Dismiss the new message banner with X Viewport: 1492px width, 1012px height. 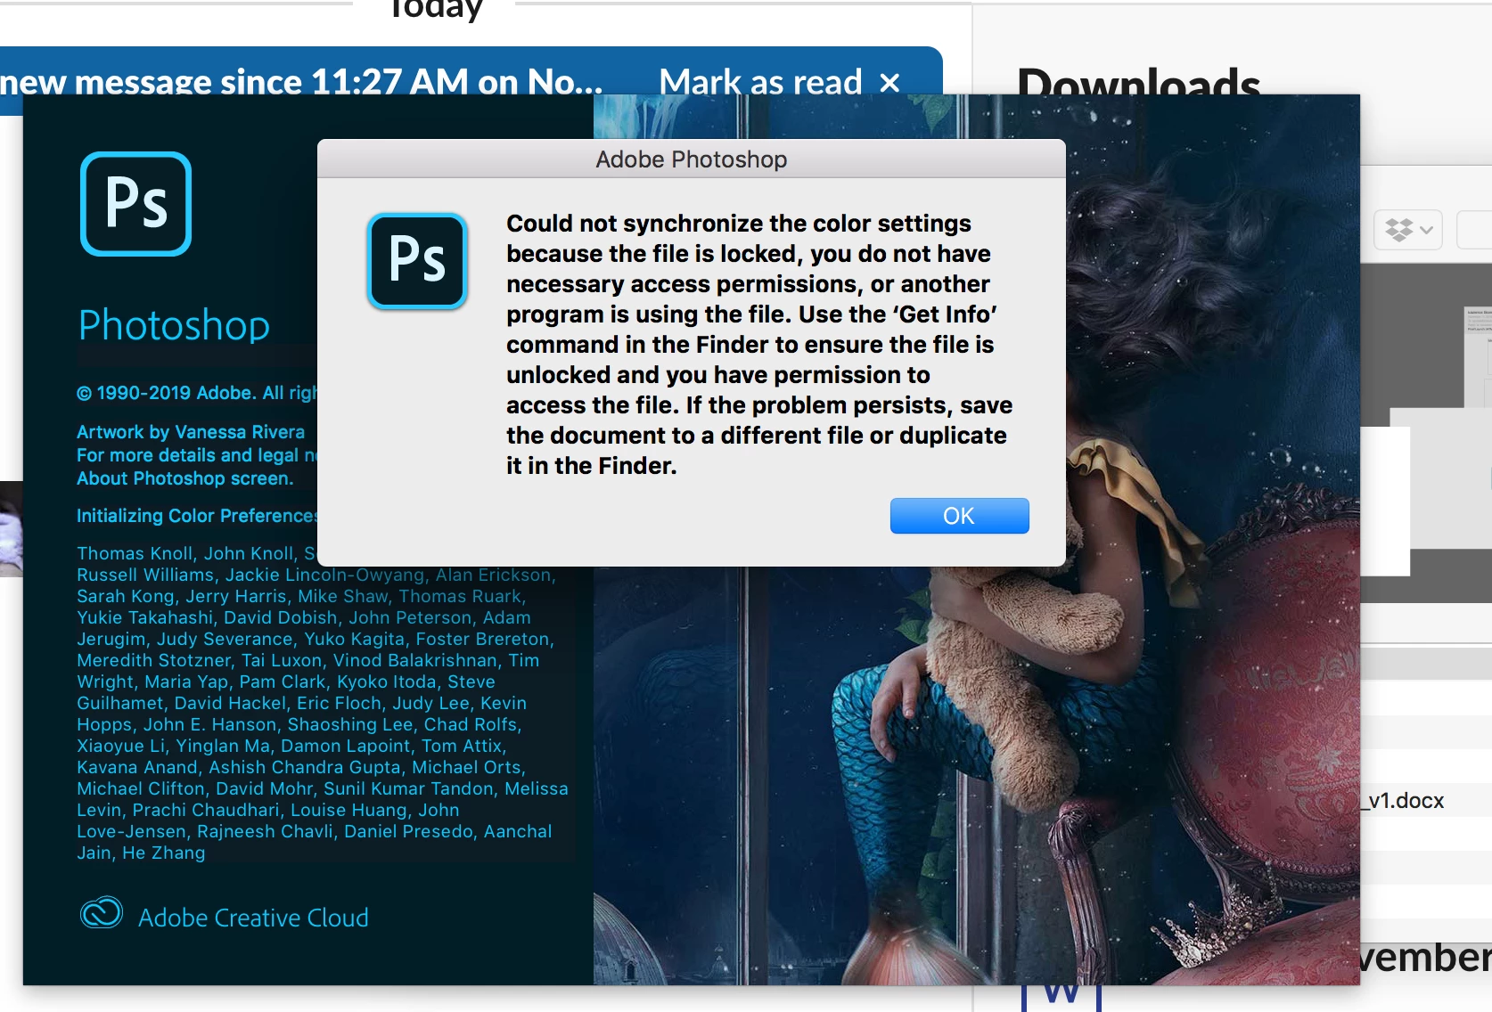tap(889, 83)
